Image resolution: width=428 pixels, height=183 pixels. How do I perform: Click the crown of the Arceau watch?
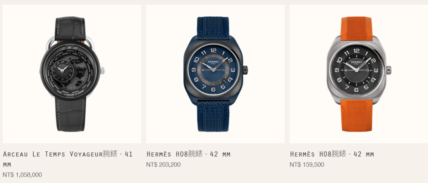point(103,70)
